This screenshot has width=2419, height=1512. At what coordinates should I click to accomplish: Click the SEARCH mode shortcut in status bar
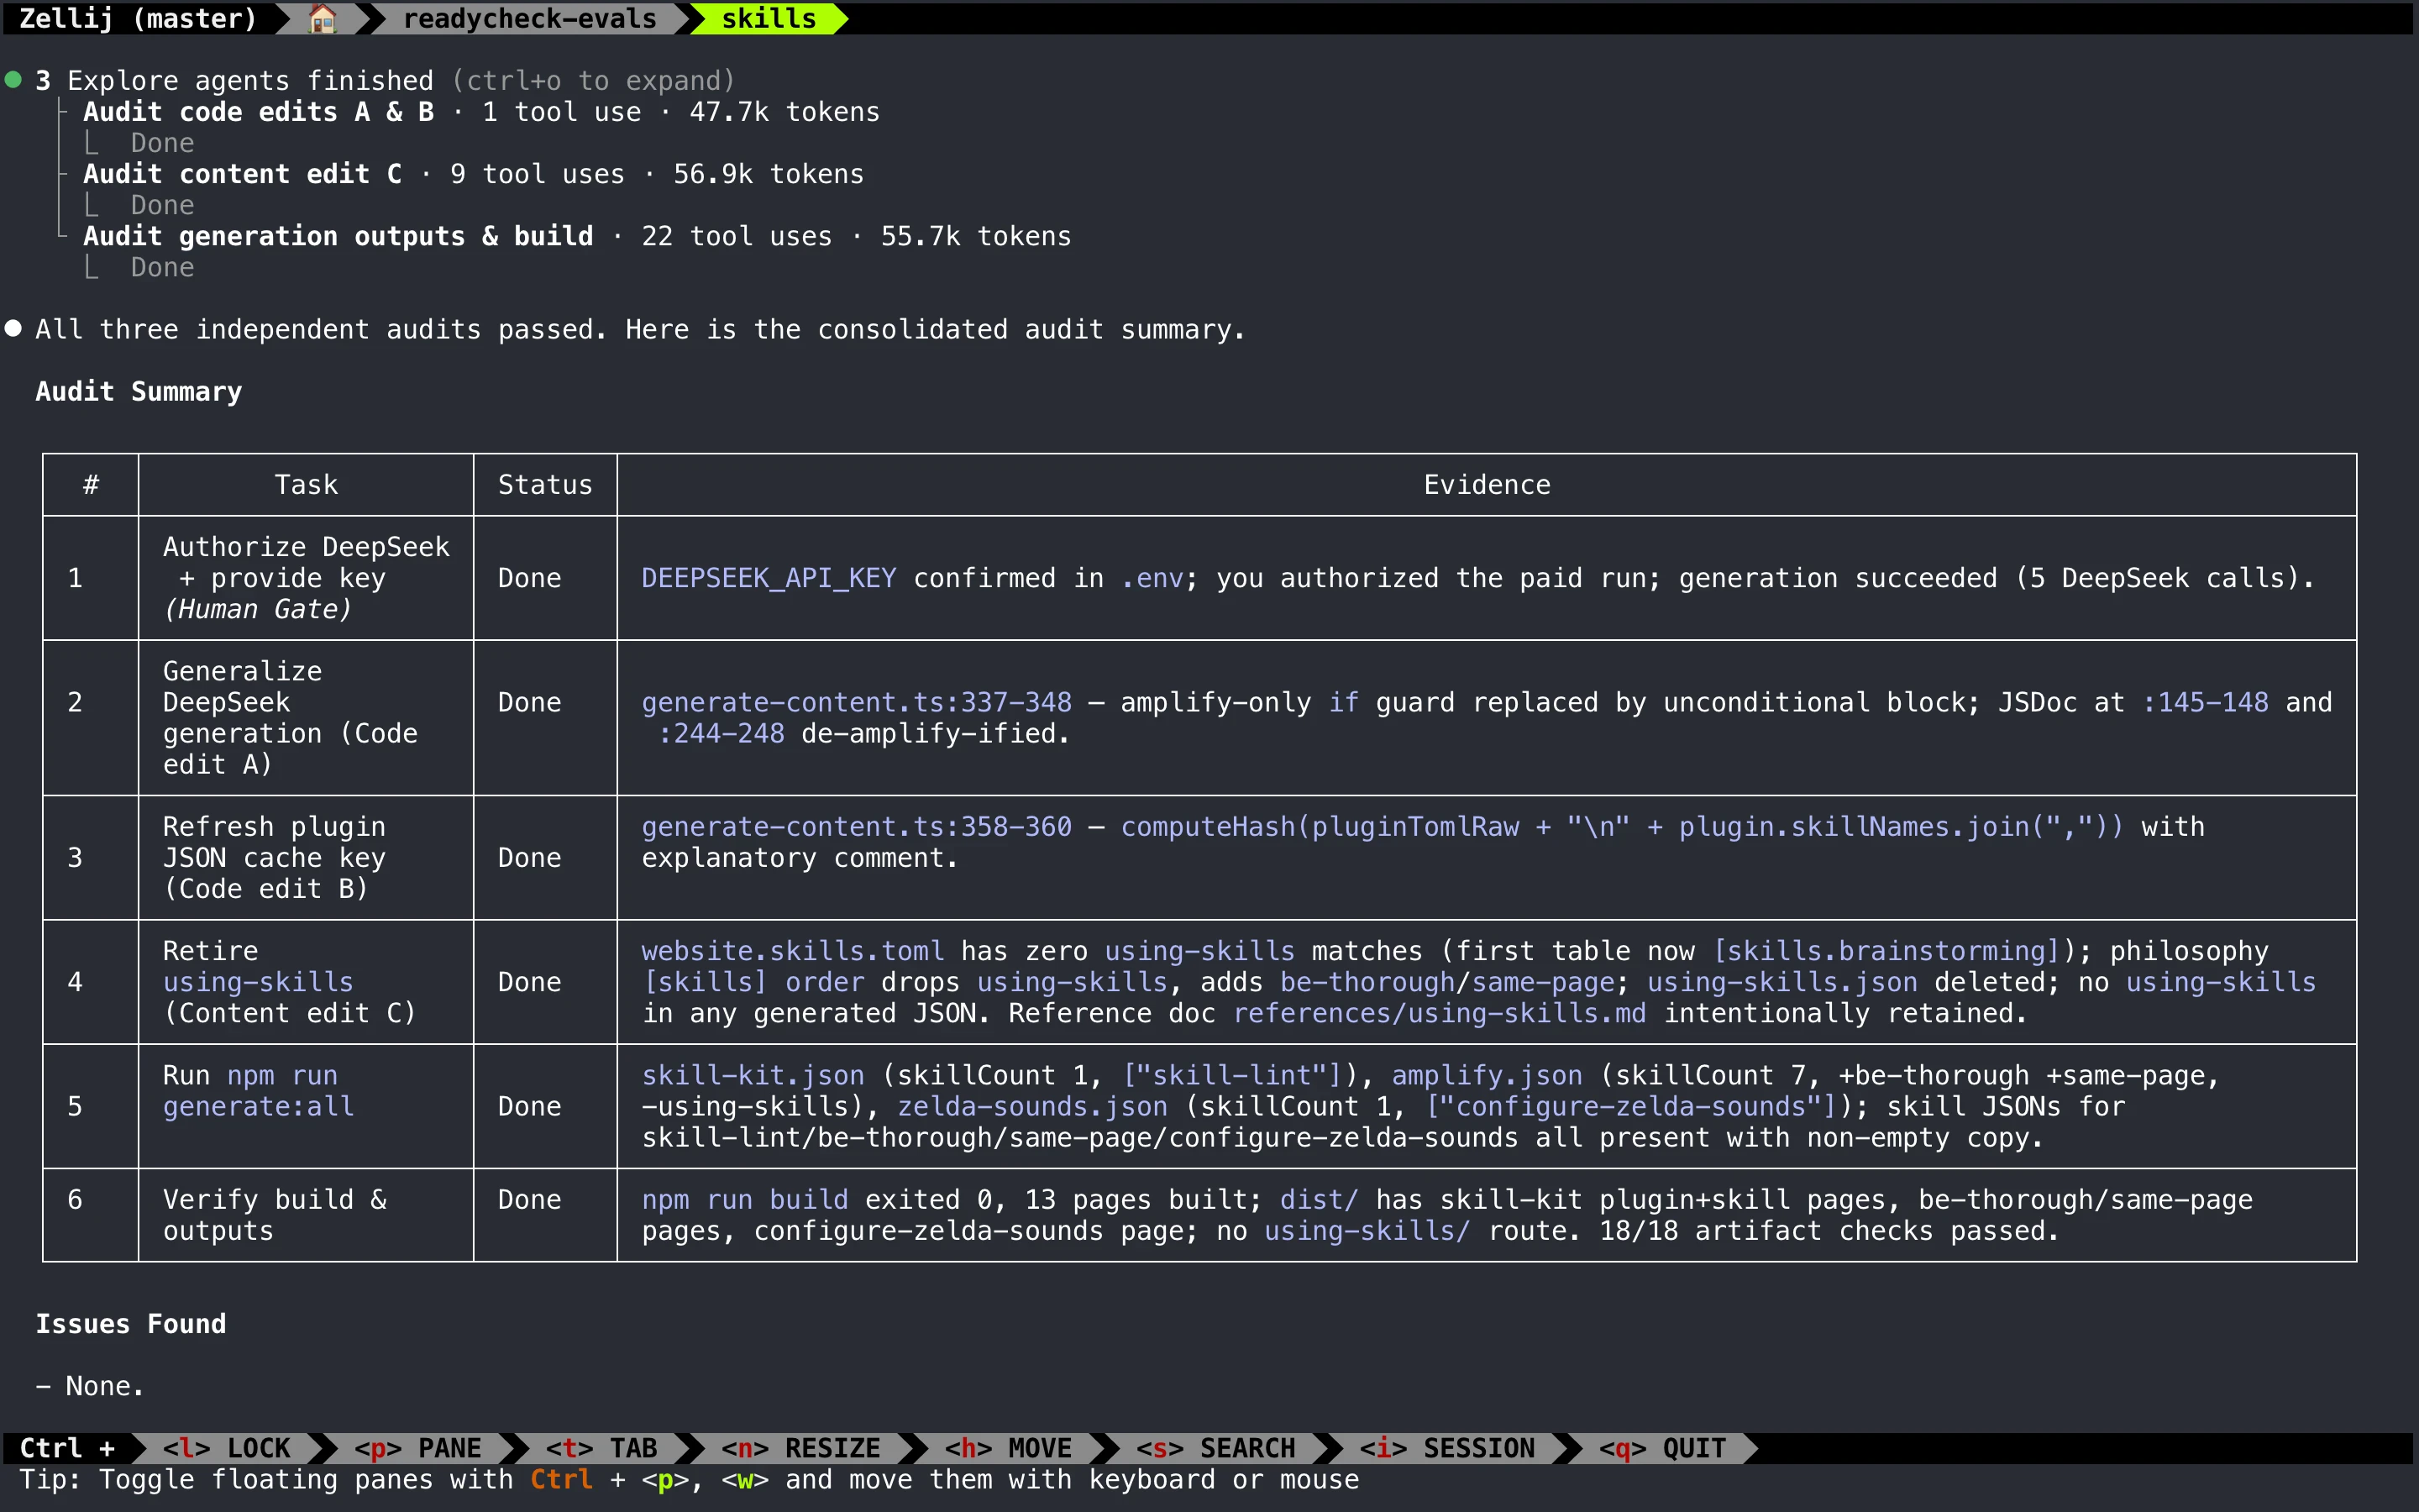1215,1447
